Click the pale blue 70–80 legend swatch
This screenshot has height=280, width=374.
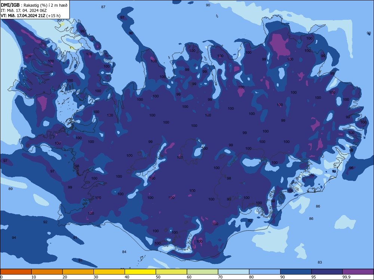[233, 272]
